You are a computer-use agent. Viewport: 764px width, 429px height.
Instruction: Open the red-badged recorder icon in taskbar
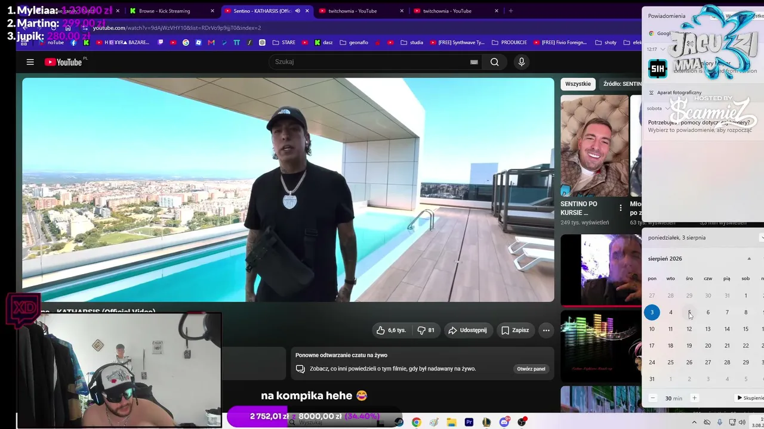pos(524,422)
